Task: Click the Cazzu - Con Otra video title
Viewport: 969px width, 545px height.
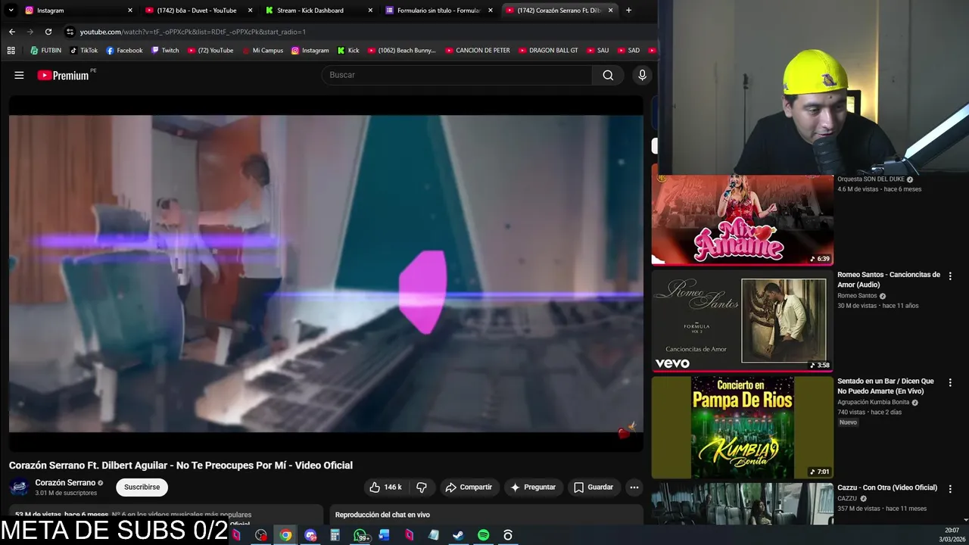Action: pyautogui.click(x=887, y=487)
